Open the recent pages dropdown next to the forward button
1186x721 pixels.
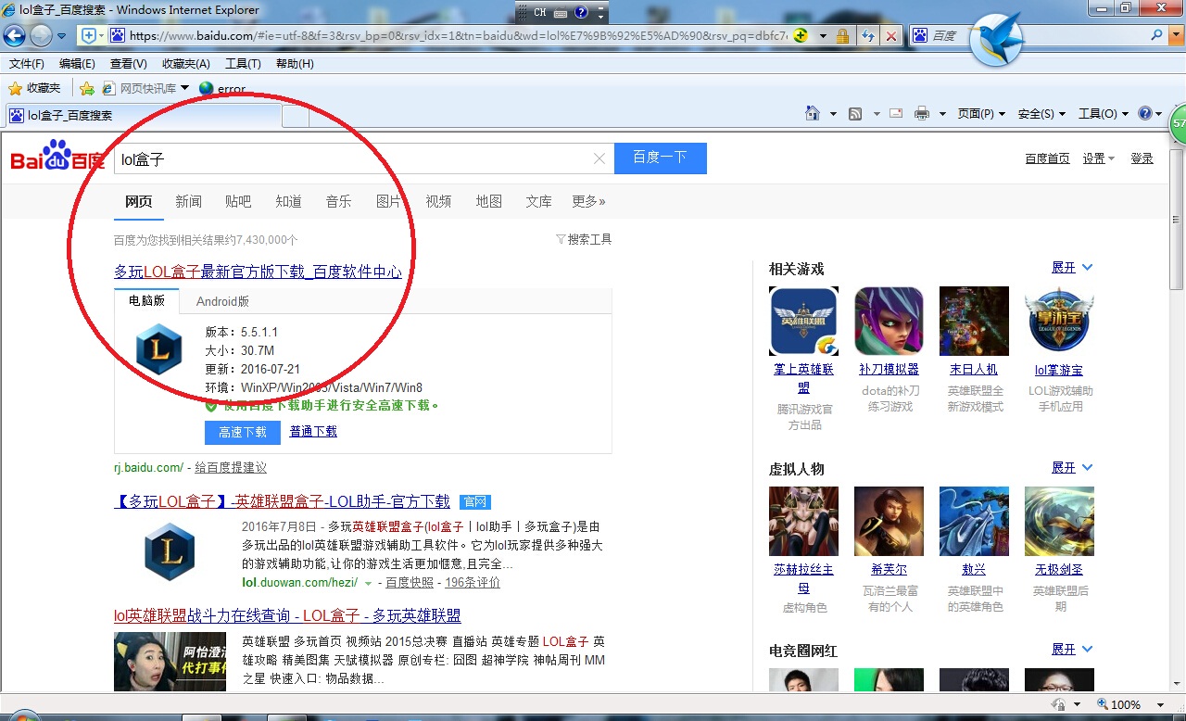(61, 36)
